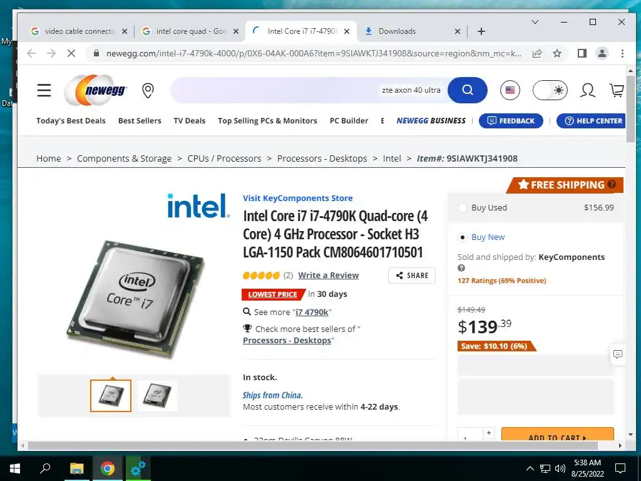Image resolution: width=641 pixels, height=481 pixels.
Task: Open the user account icon
Action: click(587, 90)
